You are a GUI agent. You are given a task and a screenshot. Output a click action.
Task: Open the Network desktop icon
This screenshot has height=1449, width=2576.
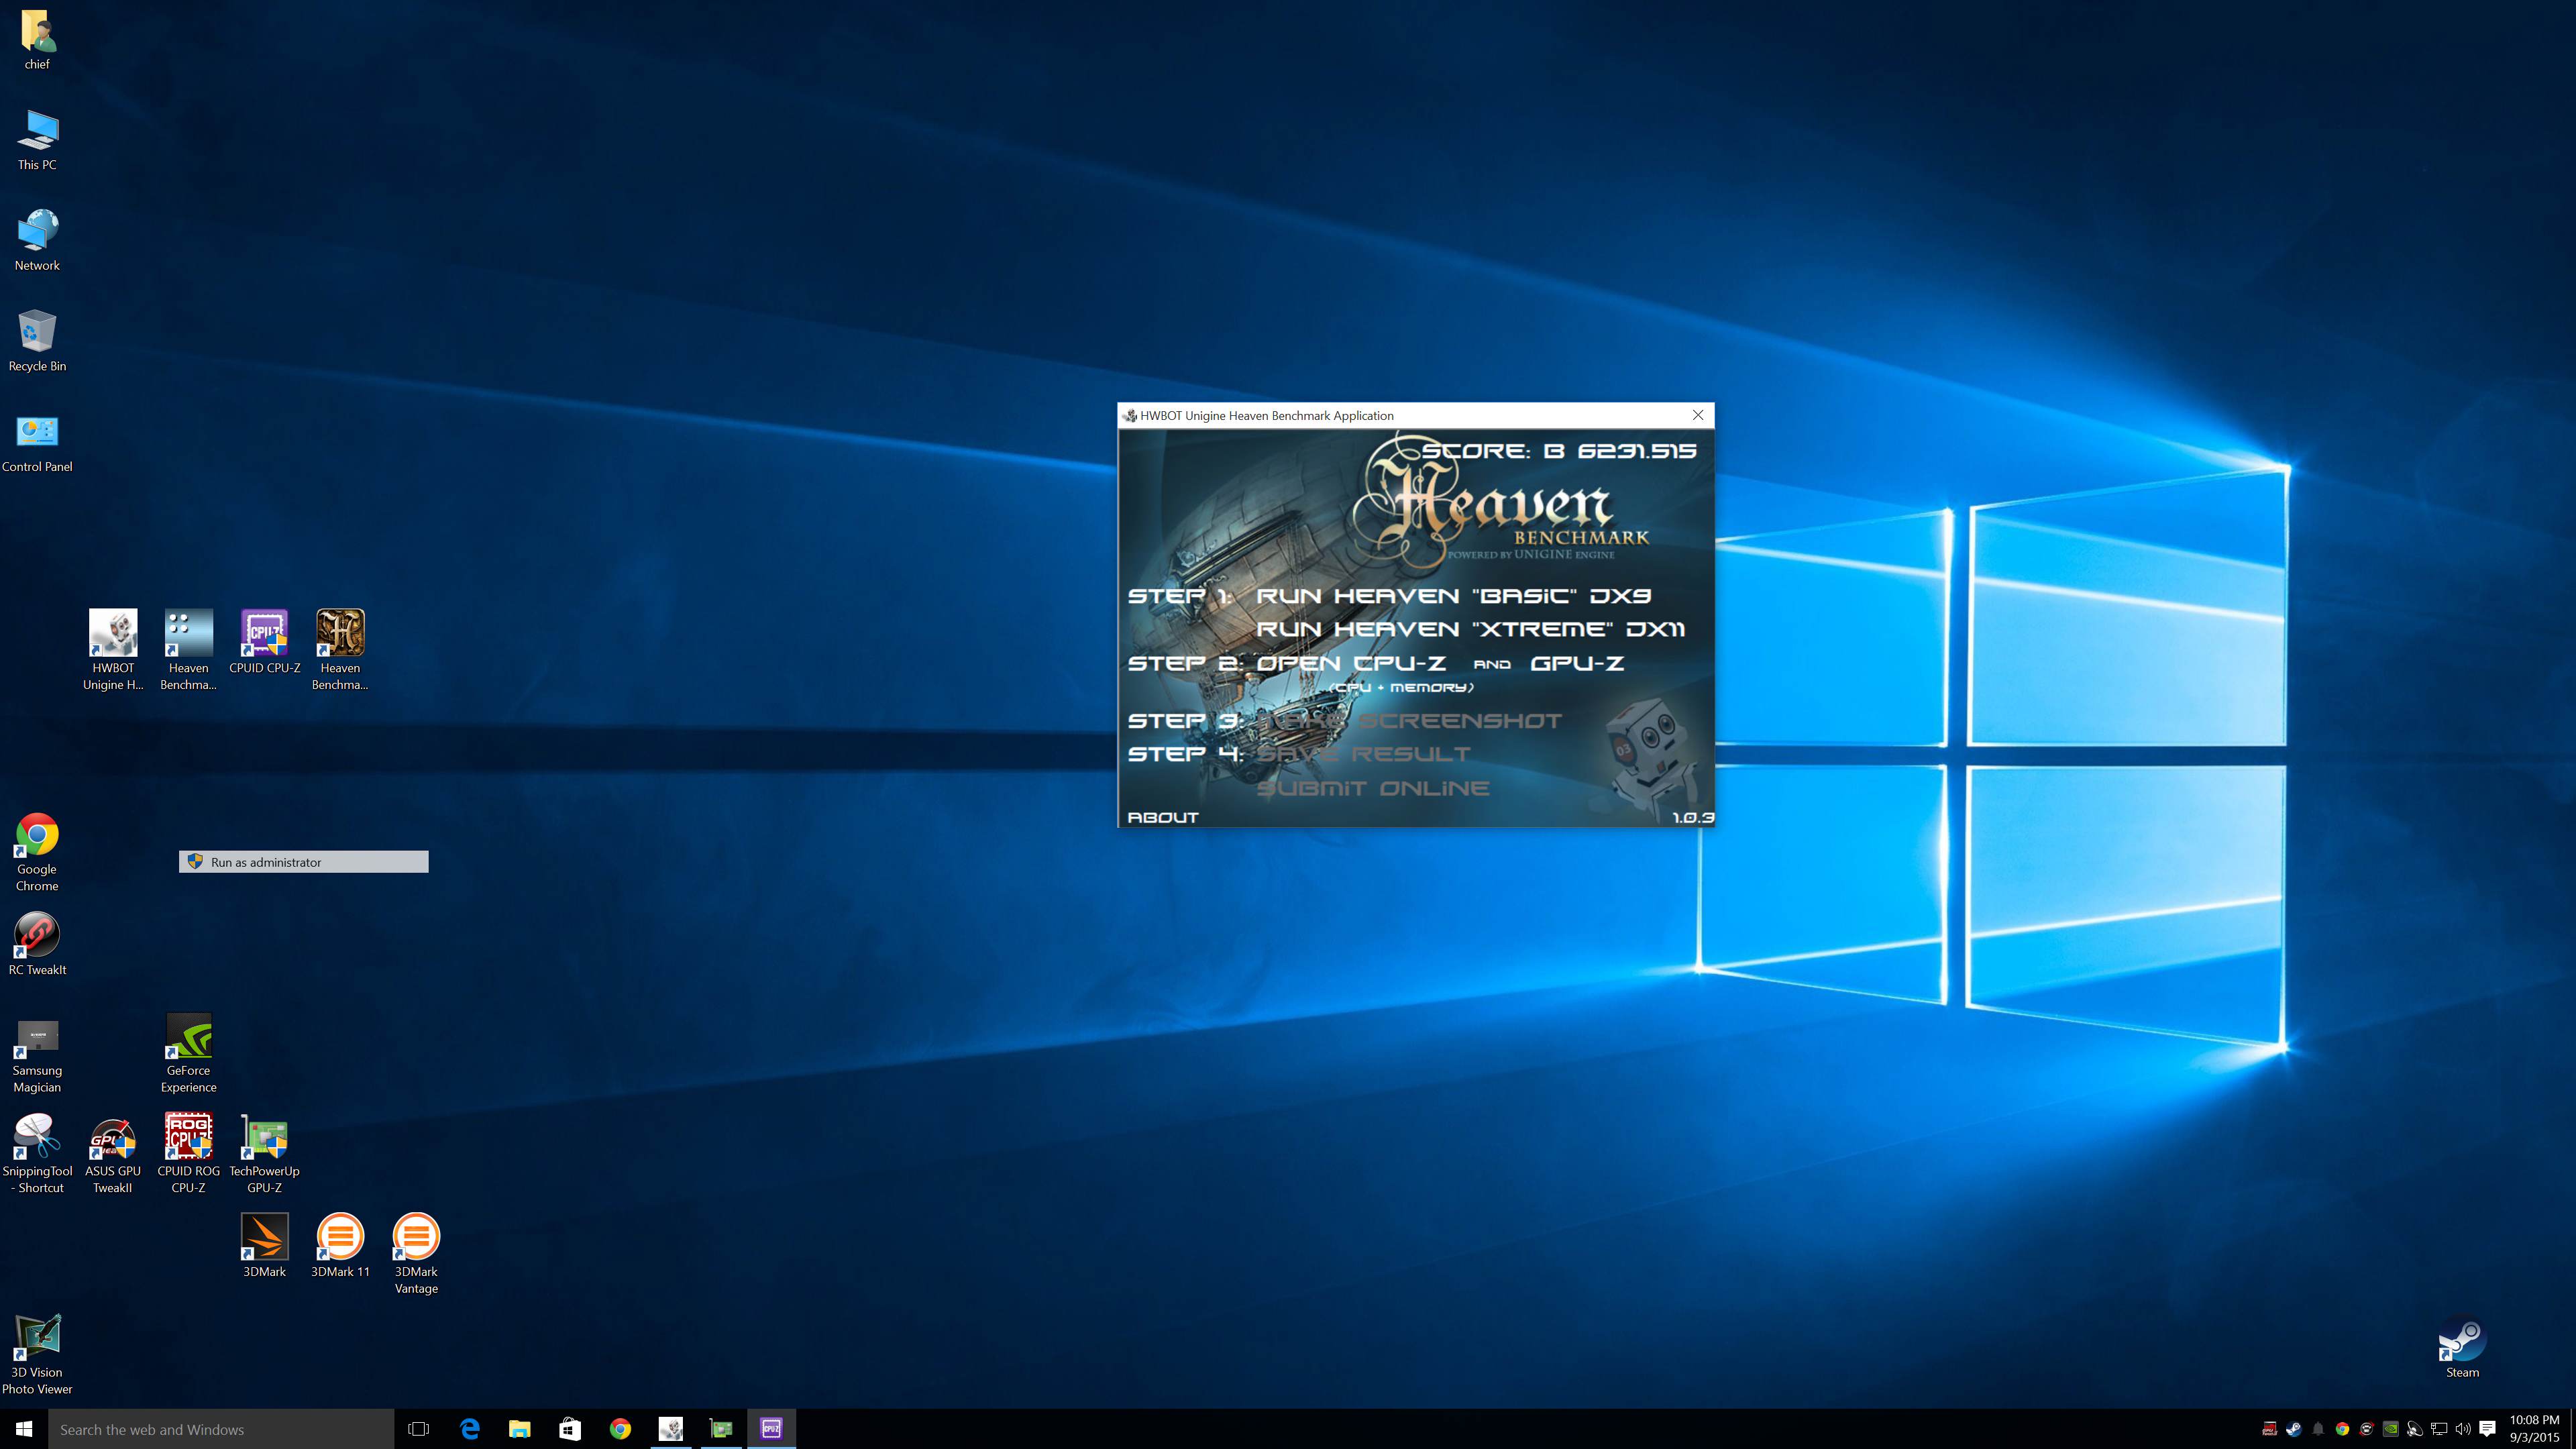(37, 240)
